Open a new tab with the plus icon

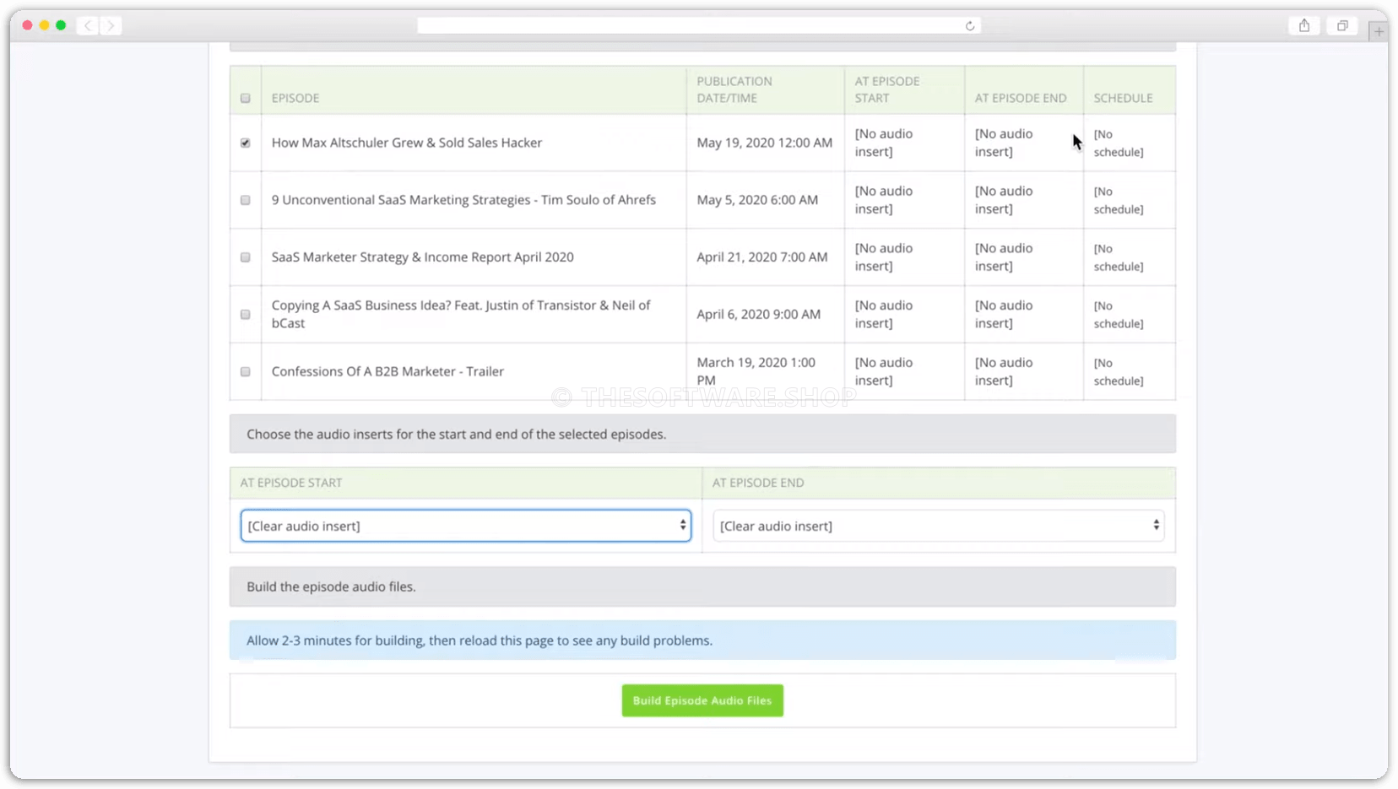[x=1379, y=30]
